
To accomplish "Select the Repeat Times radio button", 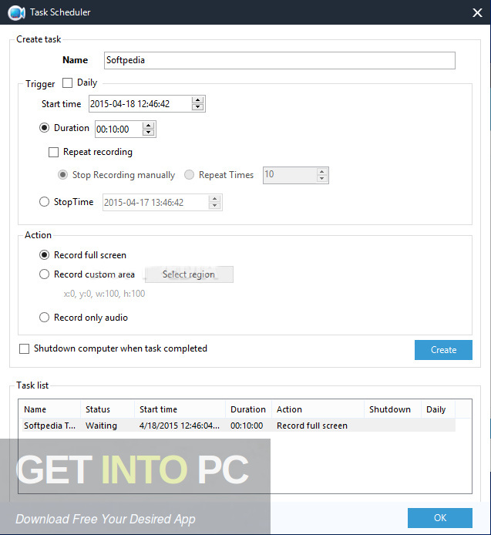I will [189, 175].
